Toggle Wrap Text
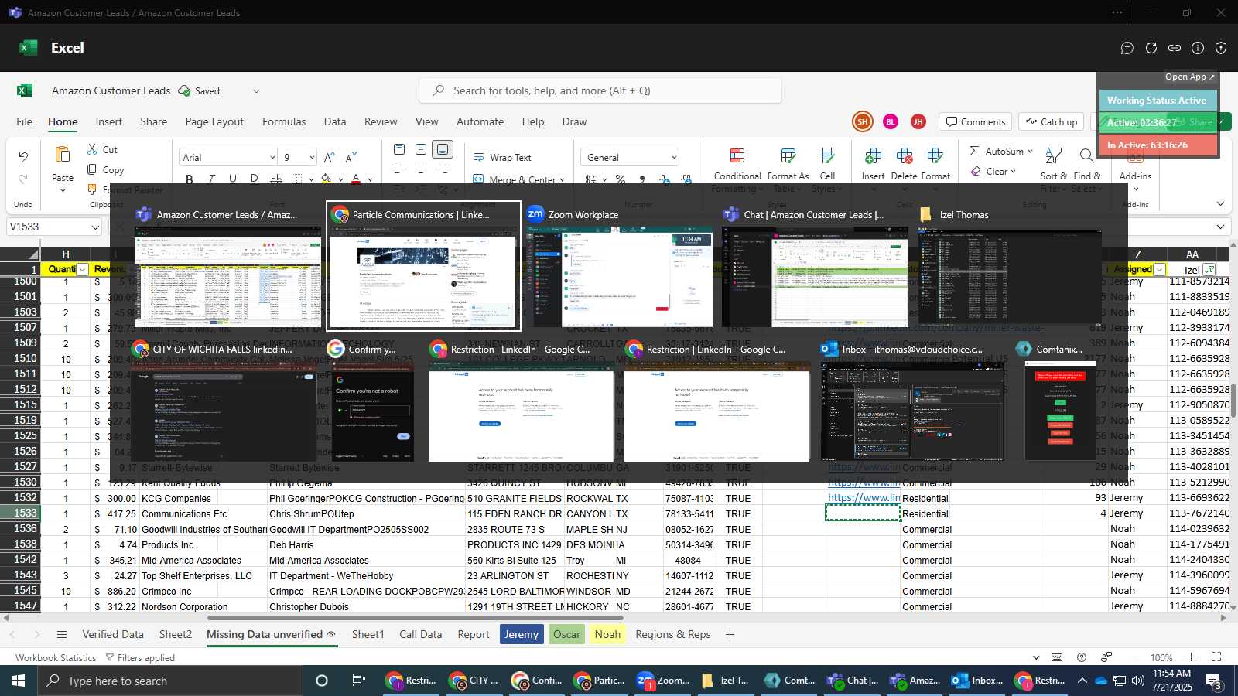The width and height of the screenshot is (1238, 696). coord(501,157)
